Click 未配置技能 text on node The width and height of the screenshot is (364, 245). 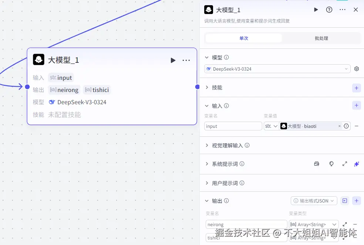pos(64,115)
